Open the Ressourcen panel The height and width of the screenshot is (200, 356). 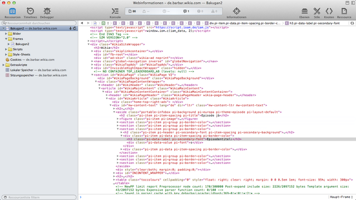click(x=12, y=13)
